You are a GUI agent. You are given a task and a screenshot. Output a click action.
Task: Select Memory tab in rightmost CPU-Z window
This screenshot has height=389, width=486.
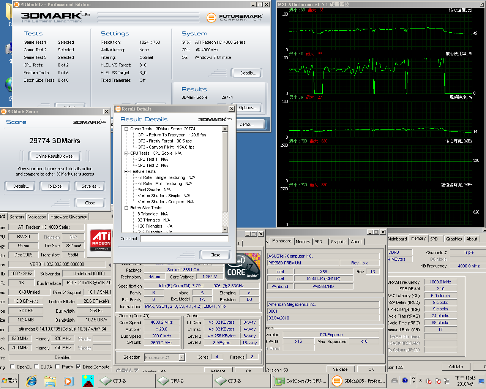point(418,238)
